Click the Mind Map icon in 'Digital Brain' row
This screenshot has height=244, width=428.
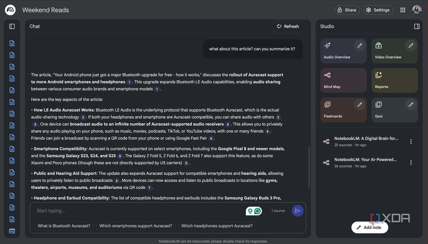326,141
